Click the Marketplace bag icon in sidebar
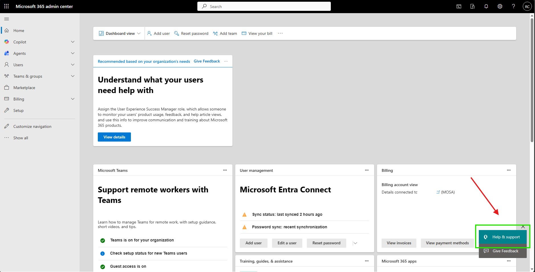Screen dimensions: 535x272 click(x=7, y=88)
